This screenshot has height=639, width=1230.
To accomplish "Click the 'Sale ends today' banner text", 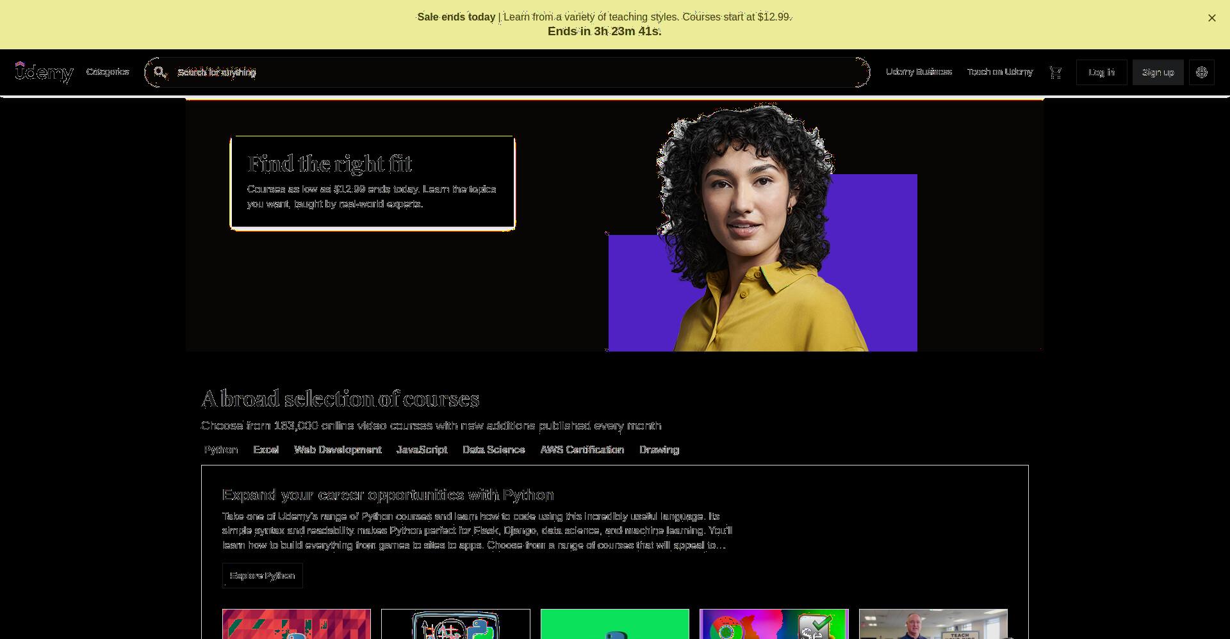I will pos(456,17).
